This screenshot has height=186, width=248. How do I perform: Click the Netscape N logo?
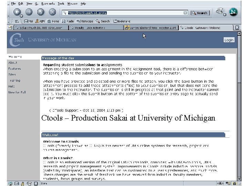click(233, 12)
